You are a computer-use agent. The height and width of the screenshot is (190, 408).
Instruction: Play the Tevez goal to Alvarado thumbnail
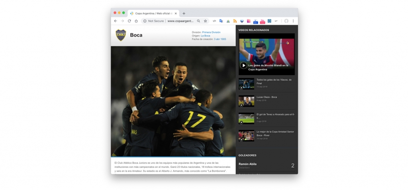tap(246, 119)
